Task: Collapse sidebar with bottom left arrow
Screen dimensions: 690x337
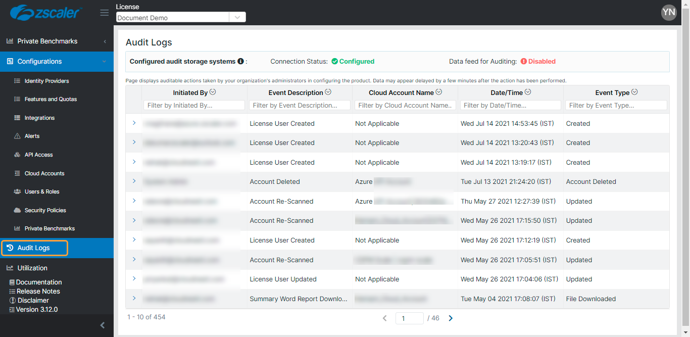Action: pos(103,325)
